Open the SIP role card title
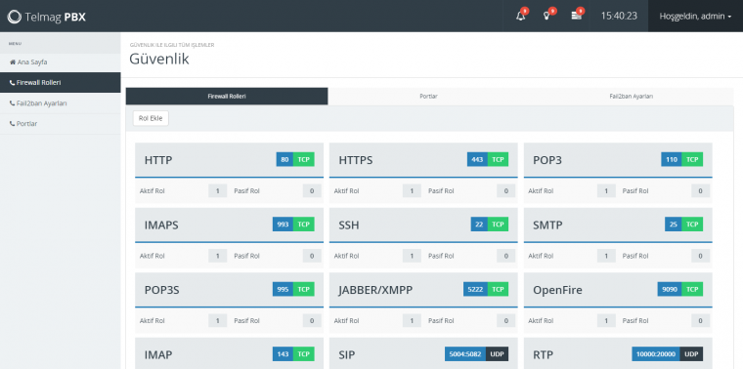 click(346, 354)
